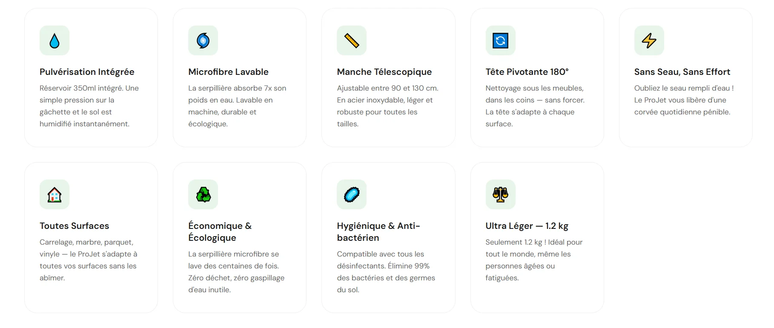Click the water droplet icon
This screenshot has width=774, height=328.
(54, 41)
